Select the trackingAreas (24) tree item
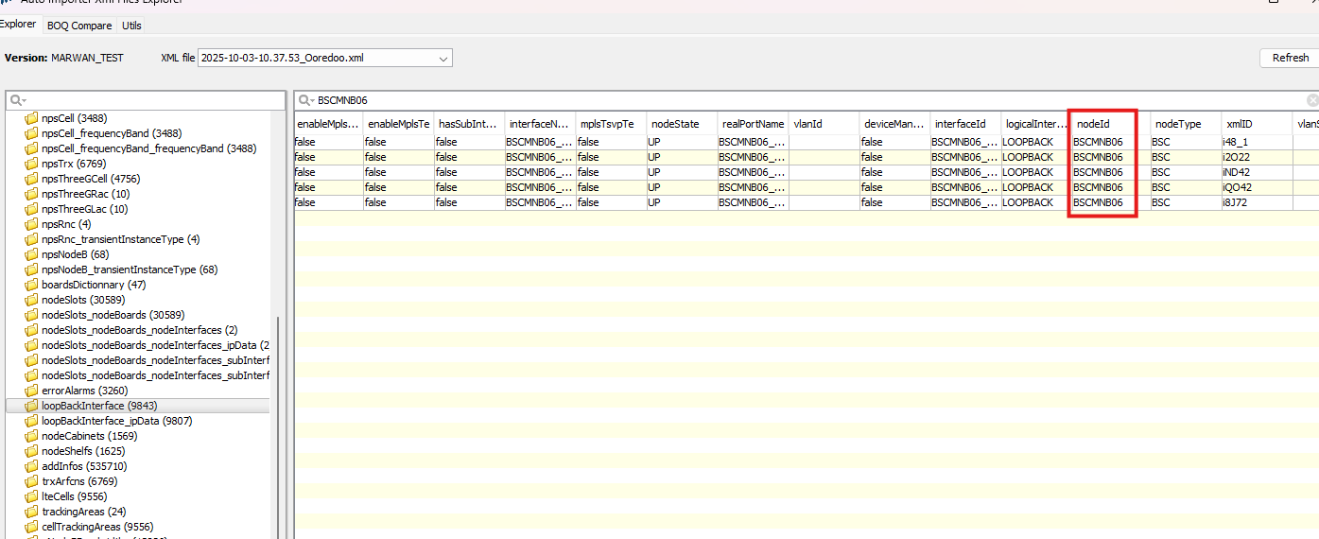The image size is (1319, 539). pyautogui.click(x=83, y=512)
